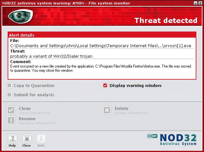Viewport: 204px width, 152px height.
Task: Click the Info text label
Action: pos(41,146)
